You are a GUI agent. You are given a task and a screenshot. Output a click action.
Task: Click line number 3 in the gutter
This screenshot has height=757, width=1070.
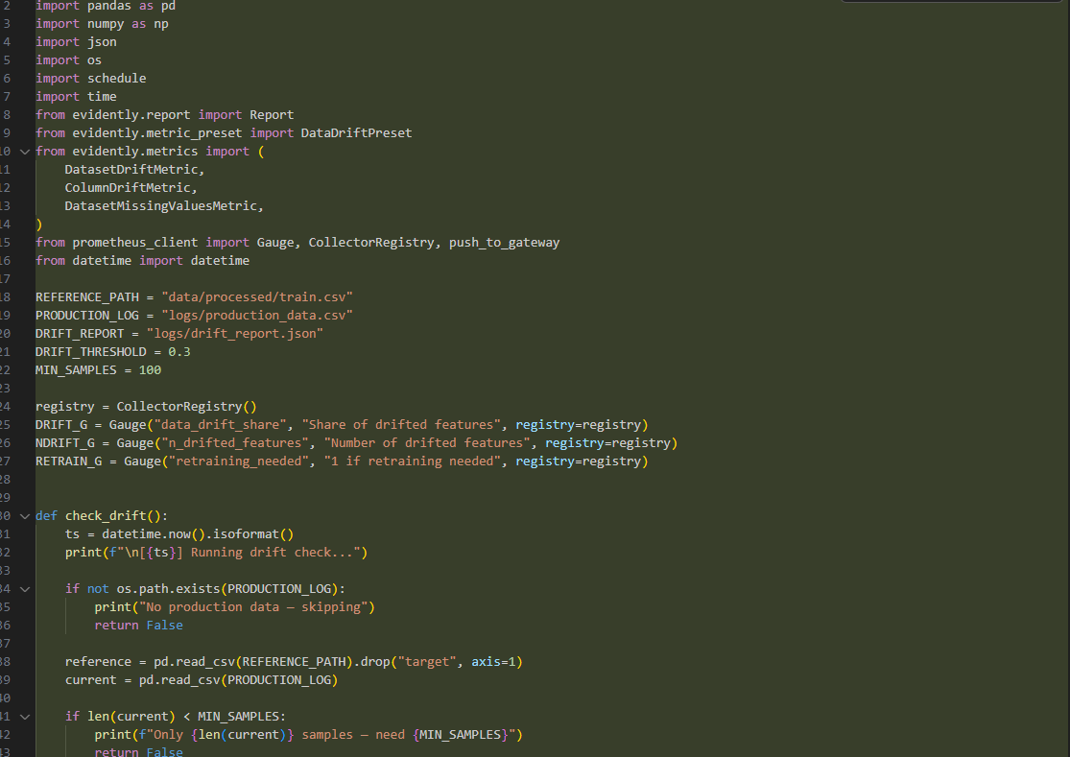click(7, 24)
